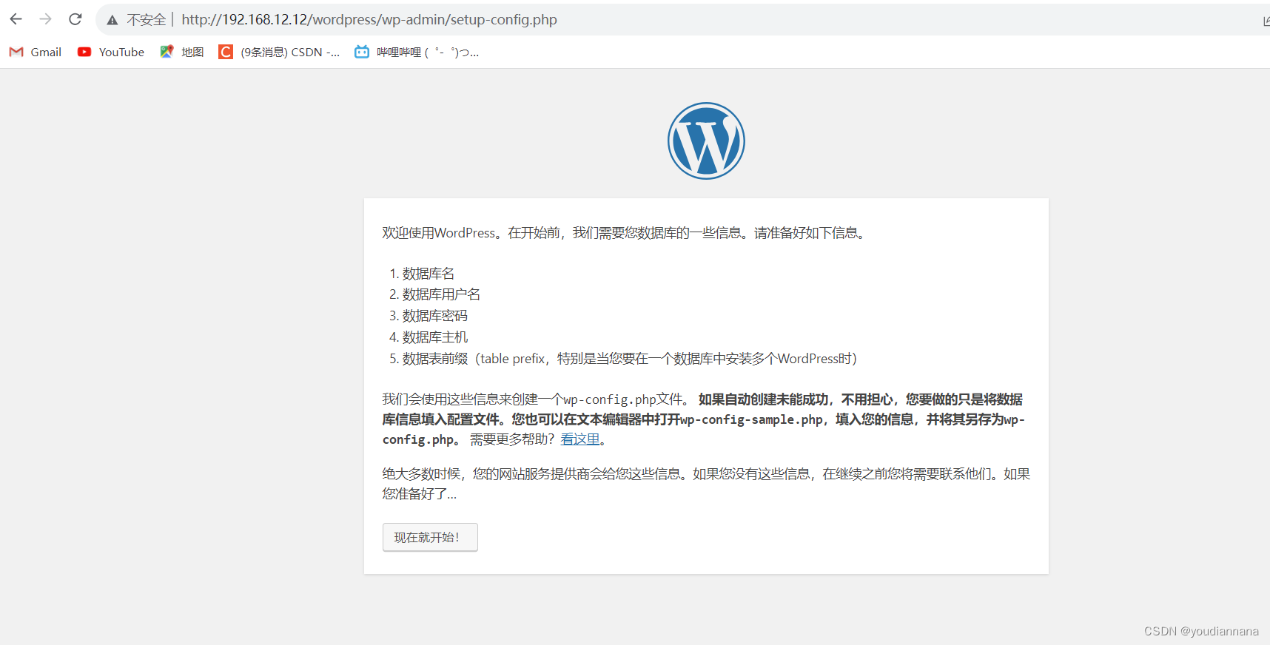Click the not-secure warning triangle icon
Viewport: 1270px width, 645px height.
point(112,20)
